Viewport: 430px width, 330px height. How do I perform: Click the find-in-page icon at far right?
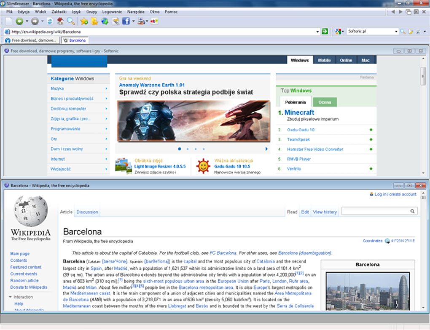(x=419, y=32)
